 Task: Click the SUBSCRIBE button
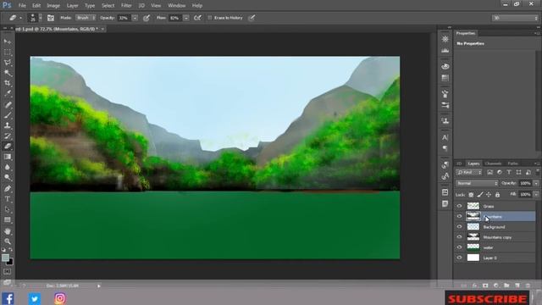click(487, 298)
